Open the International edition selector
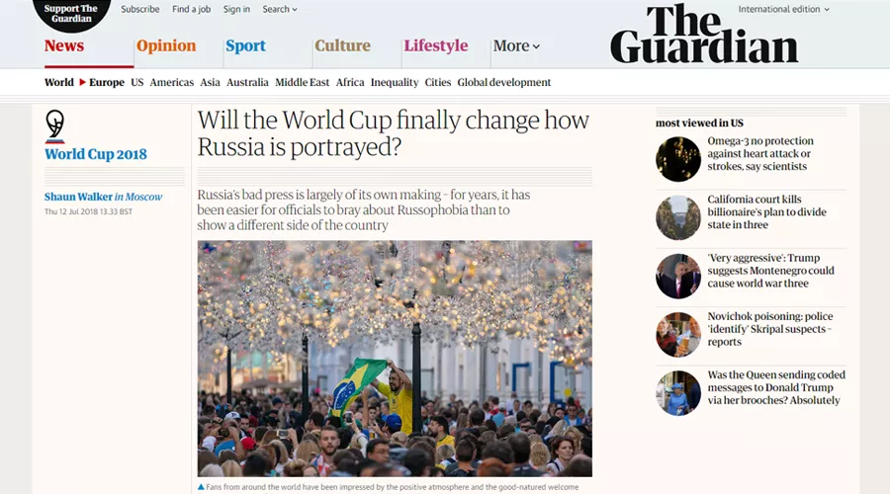Screen dimensions: 890x494 783,9
